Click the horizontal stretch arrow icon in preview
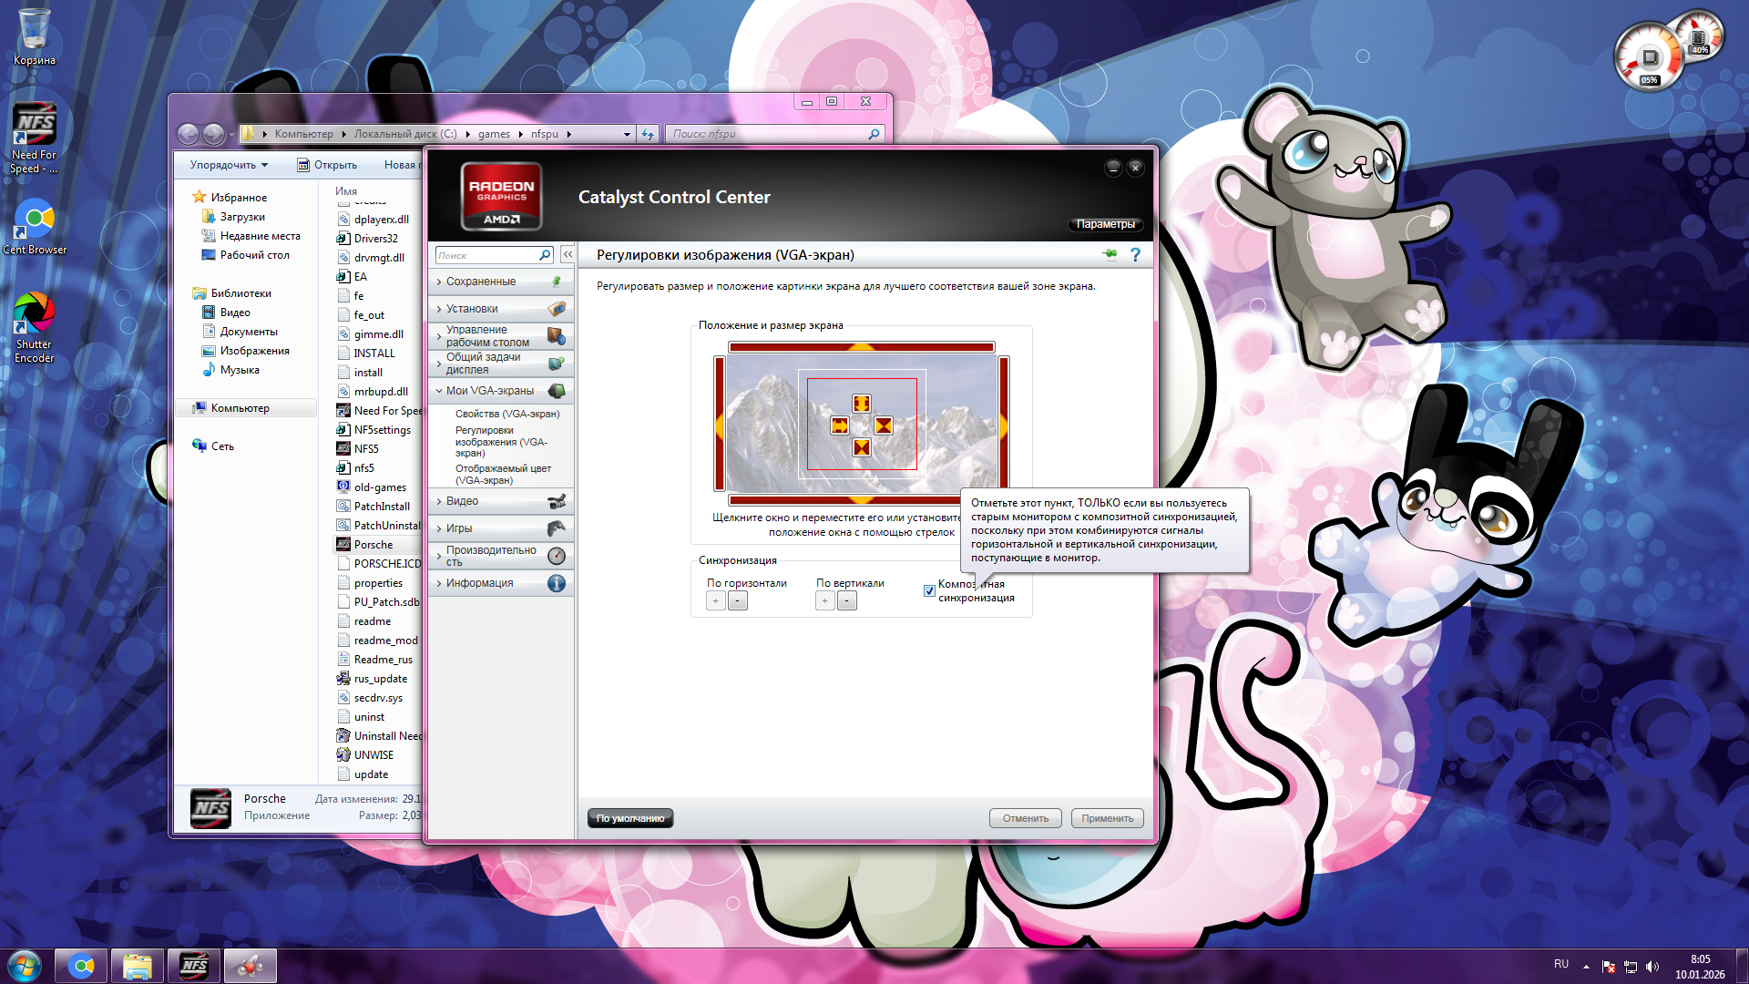This screenshot has height=984, width=1749. (x=839, y=425)
